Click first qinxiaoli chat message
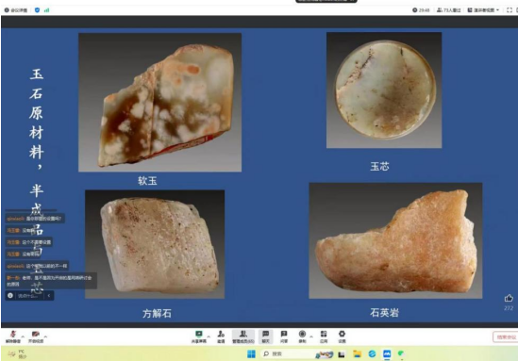 (34, 219)
